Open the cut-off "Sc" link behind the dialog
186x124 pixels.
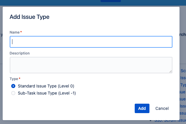coord(183,71)
